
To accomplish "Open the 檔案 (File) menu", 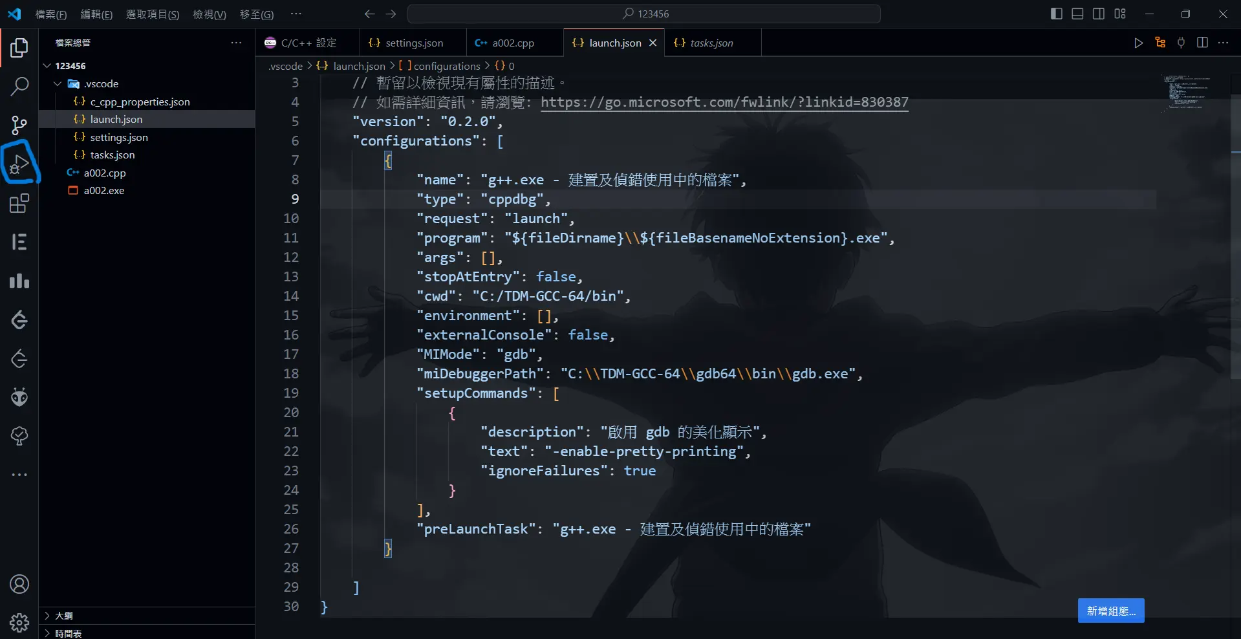I will coord(50,14).
